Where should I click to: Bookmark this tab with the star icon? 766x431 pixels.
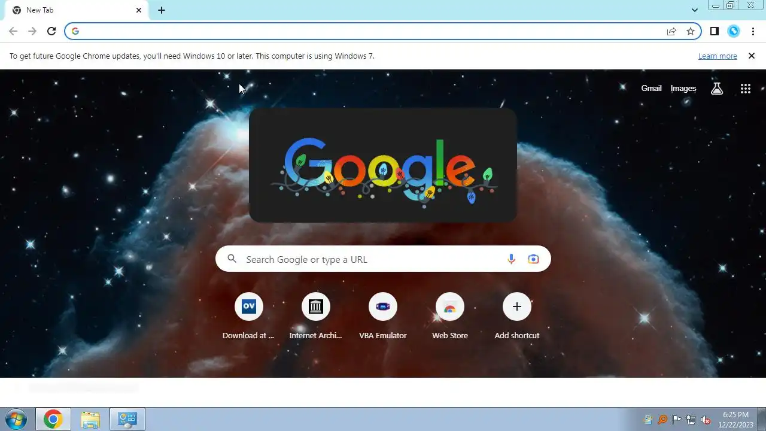tap(691, 31)
